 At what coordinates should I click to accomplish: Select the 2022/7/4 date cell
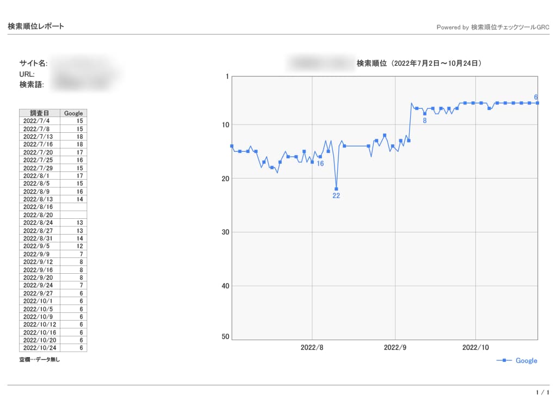coord(39,121)
